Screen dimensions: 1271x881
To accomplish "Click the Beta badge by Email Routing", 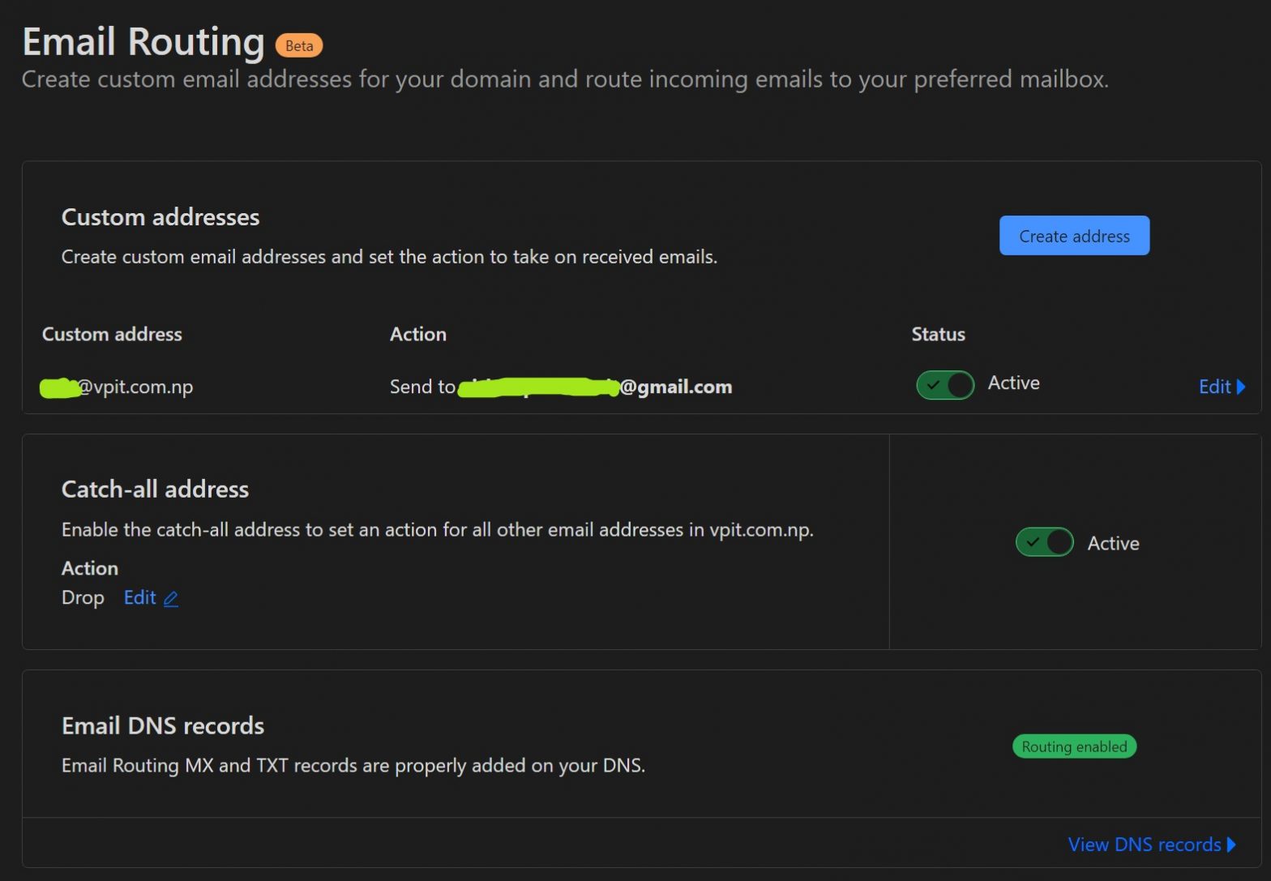I will (299, 45).
